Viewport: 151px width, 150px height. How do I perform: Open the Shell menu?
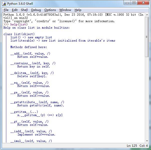[24, 10]
